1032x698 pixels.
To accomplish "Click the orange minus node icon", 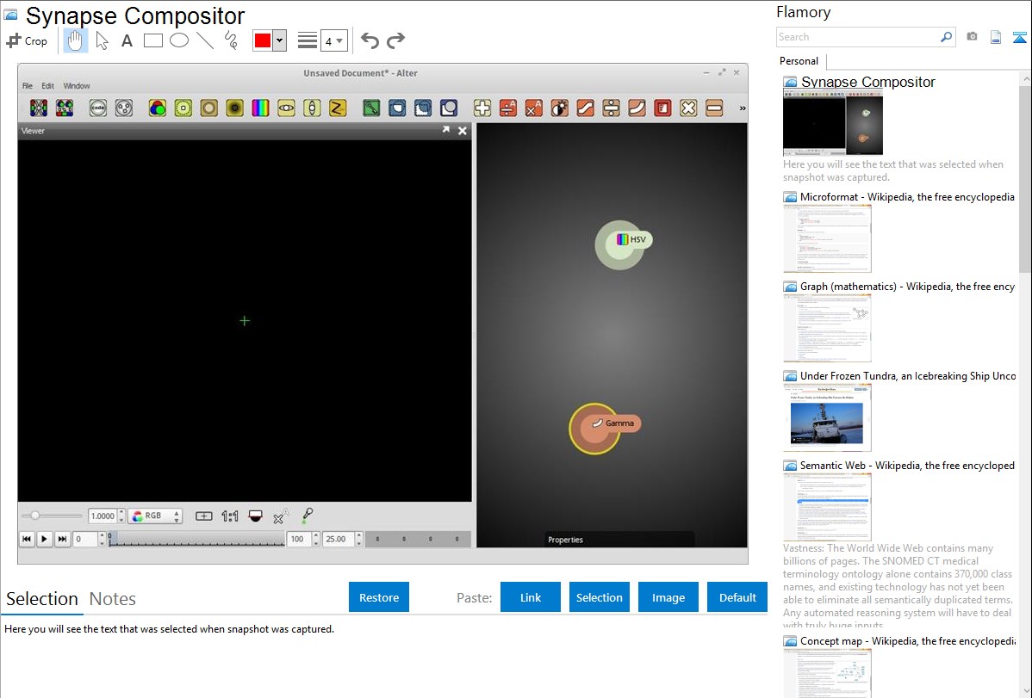I will tap(714, 108).
